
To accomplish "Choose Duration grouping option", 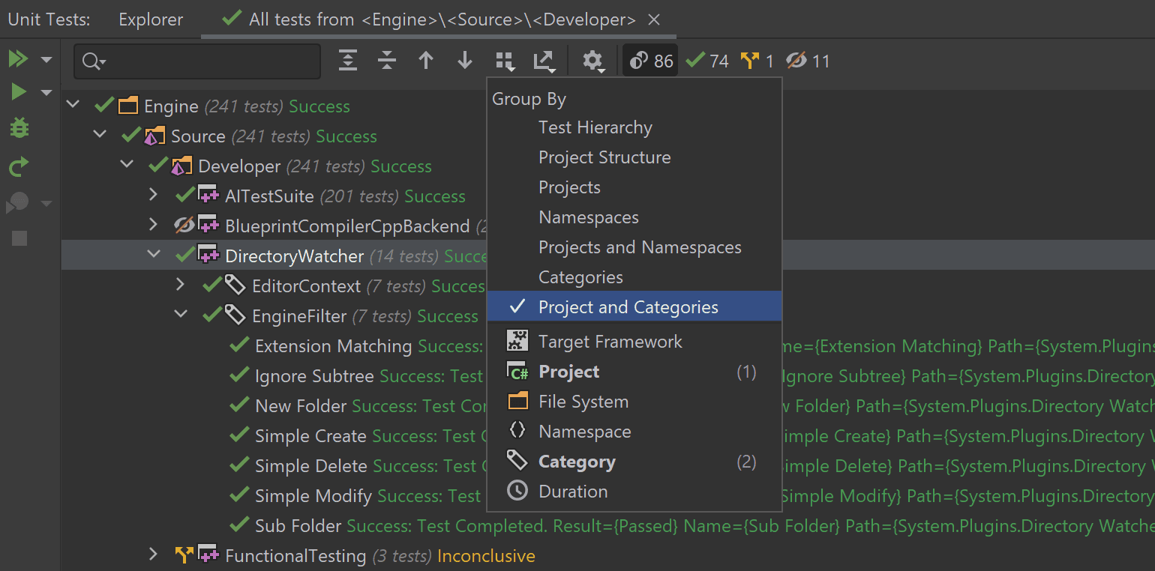I will 573,492.
